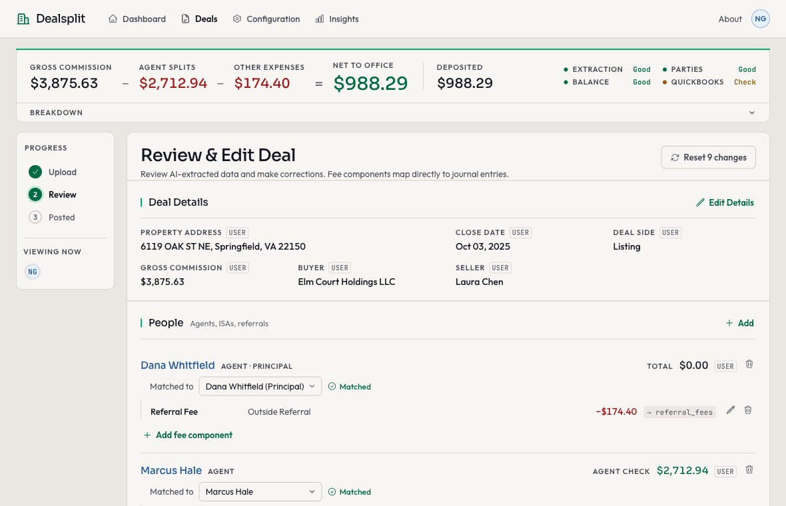Delete the Referral Fee component trash icon
This screenshot has height=506, width=786.
[748, 410]
